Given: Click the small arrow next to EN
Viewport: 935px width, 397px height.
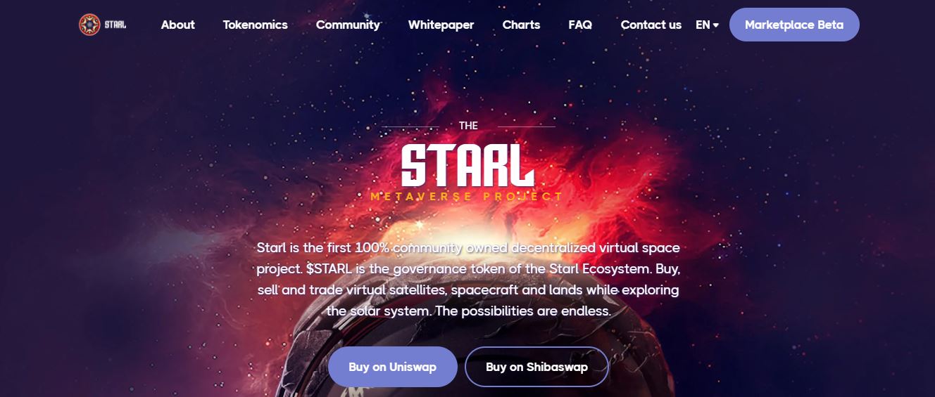Looking at the screenshot, I should click(x=716, y=25).
